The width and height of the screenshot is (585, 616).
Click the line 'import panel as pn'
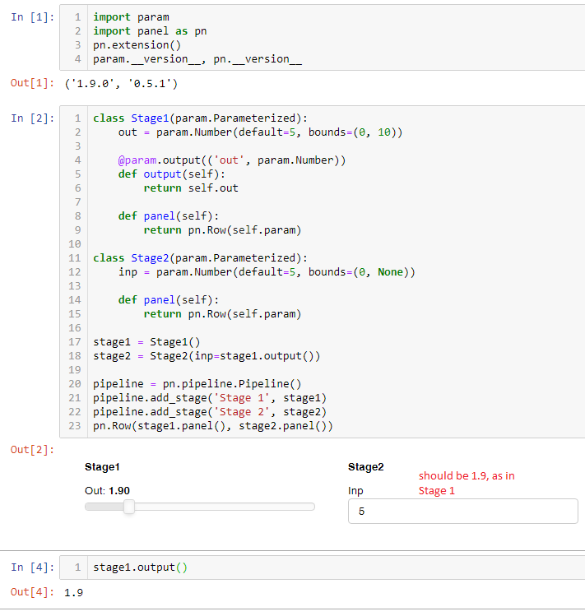[x=150, y=31]
